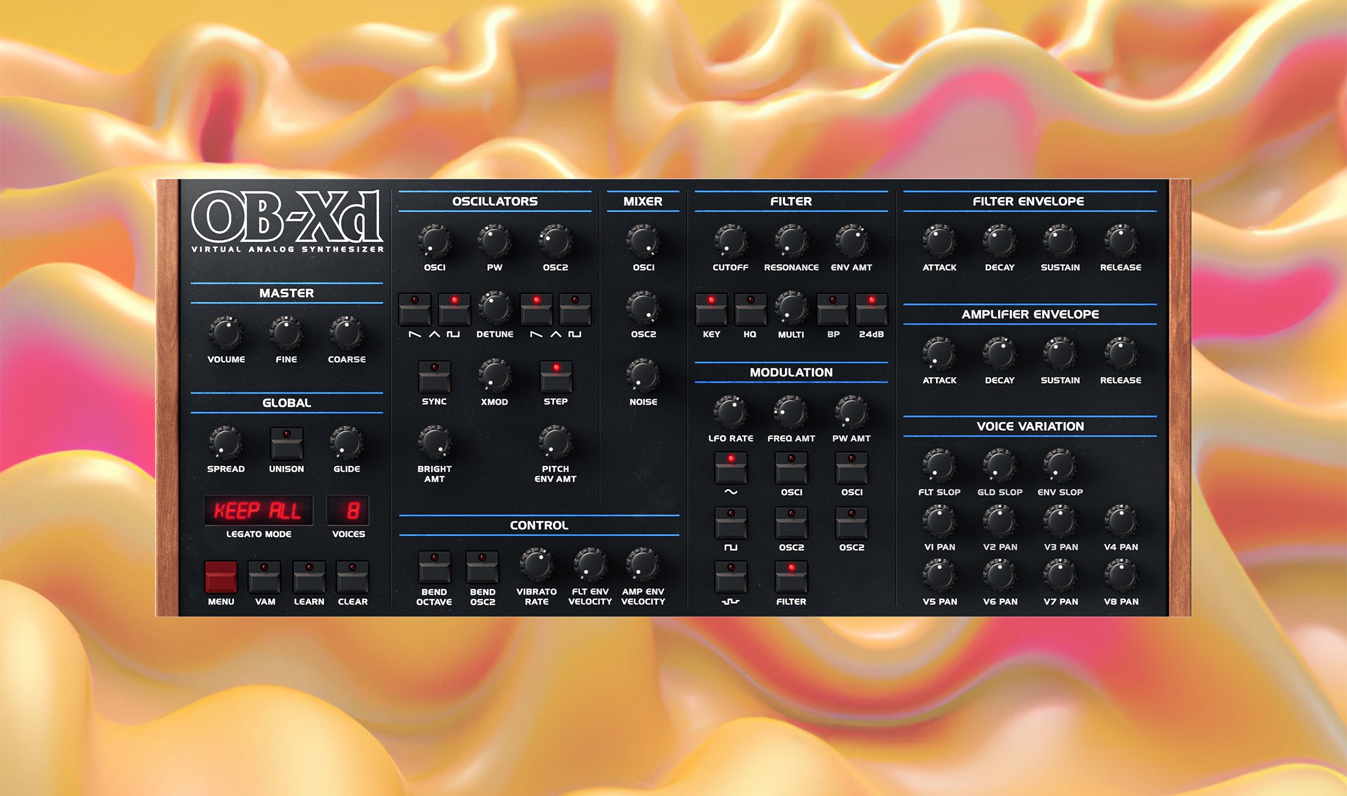This screenshot has width=1347, height=796.
Task: Select the square LFO shape in Modulation
Action: [x=730, y=524]
